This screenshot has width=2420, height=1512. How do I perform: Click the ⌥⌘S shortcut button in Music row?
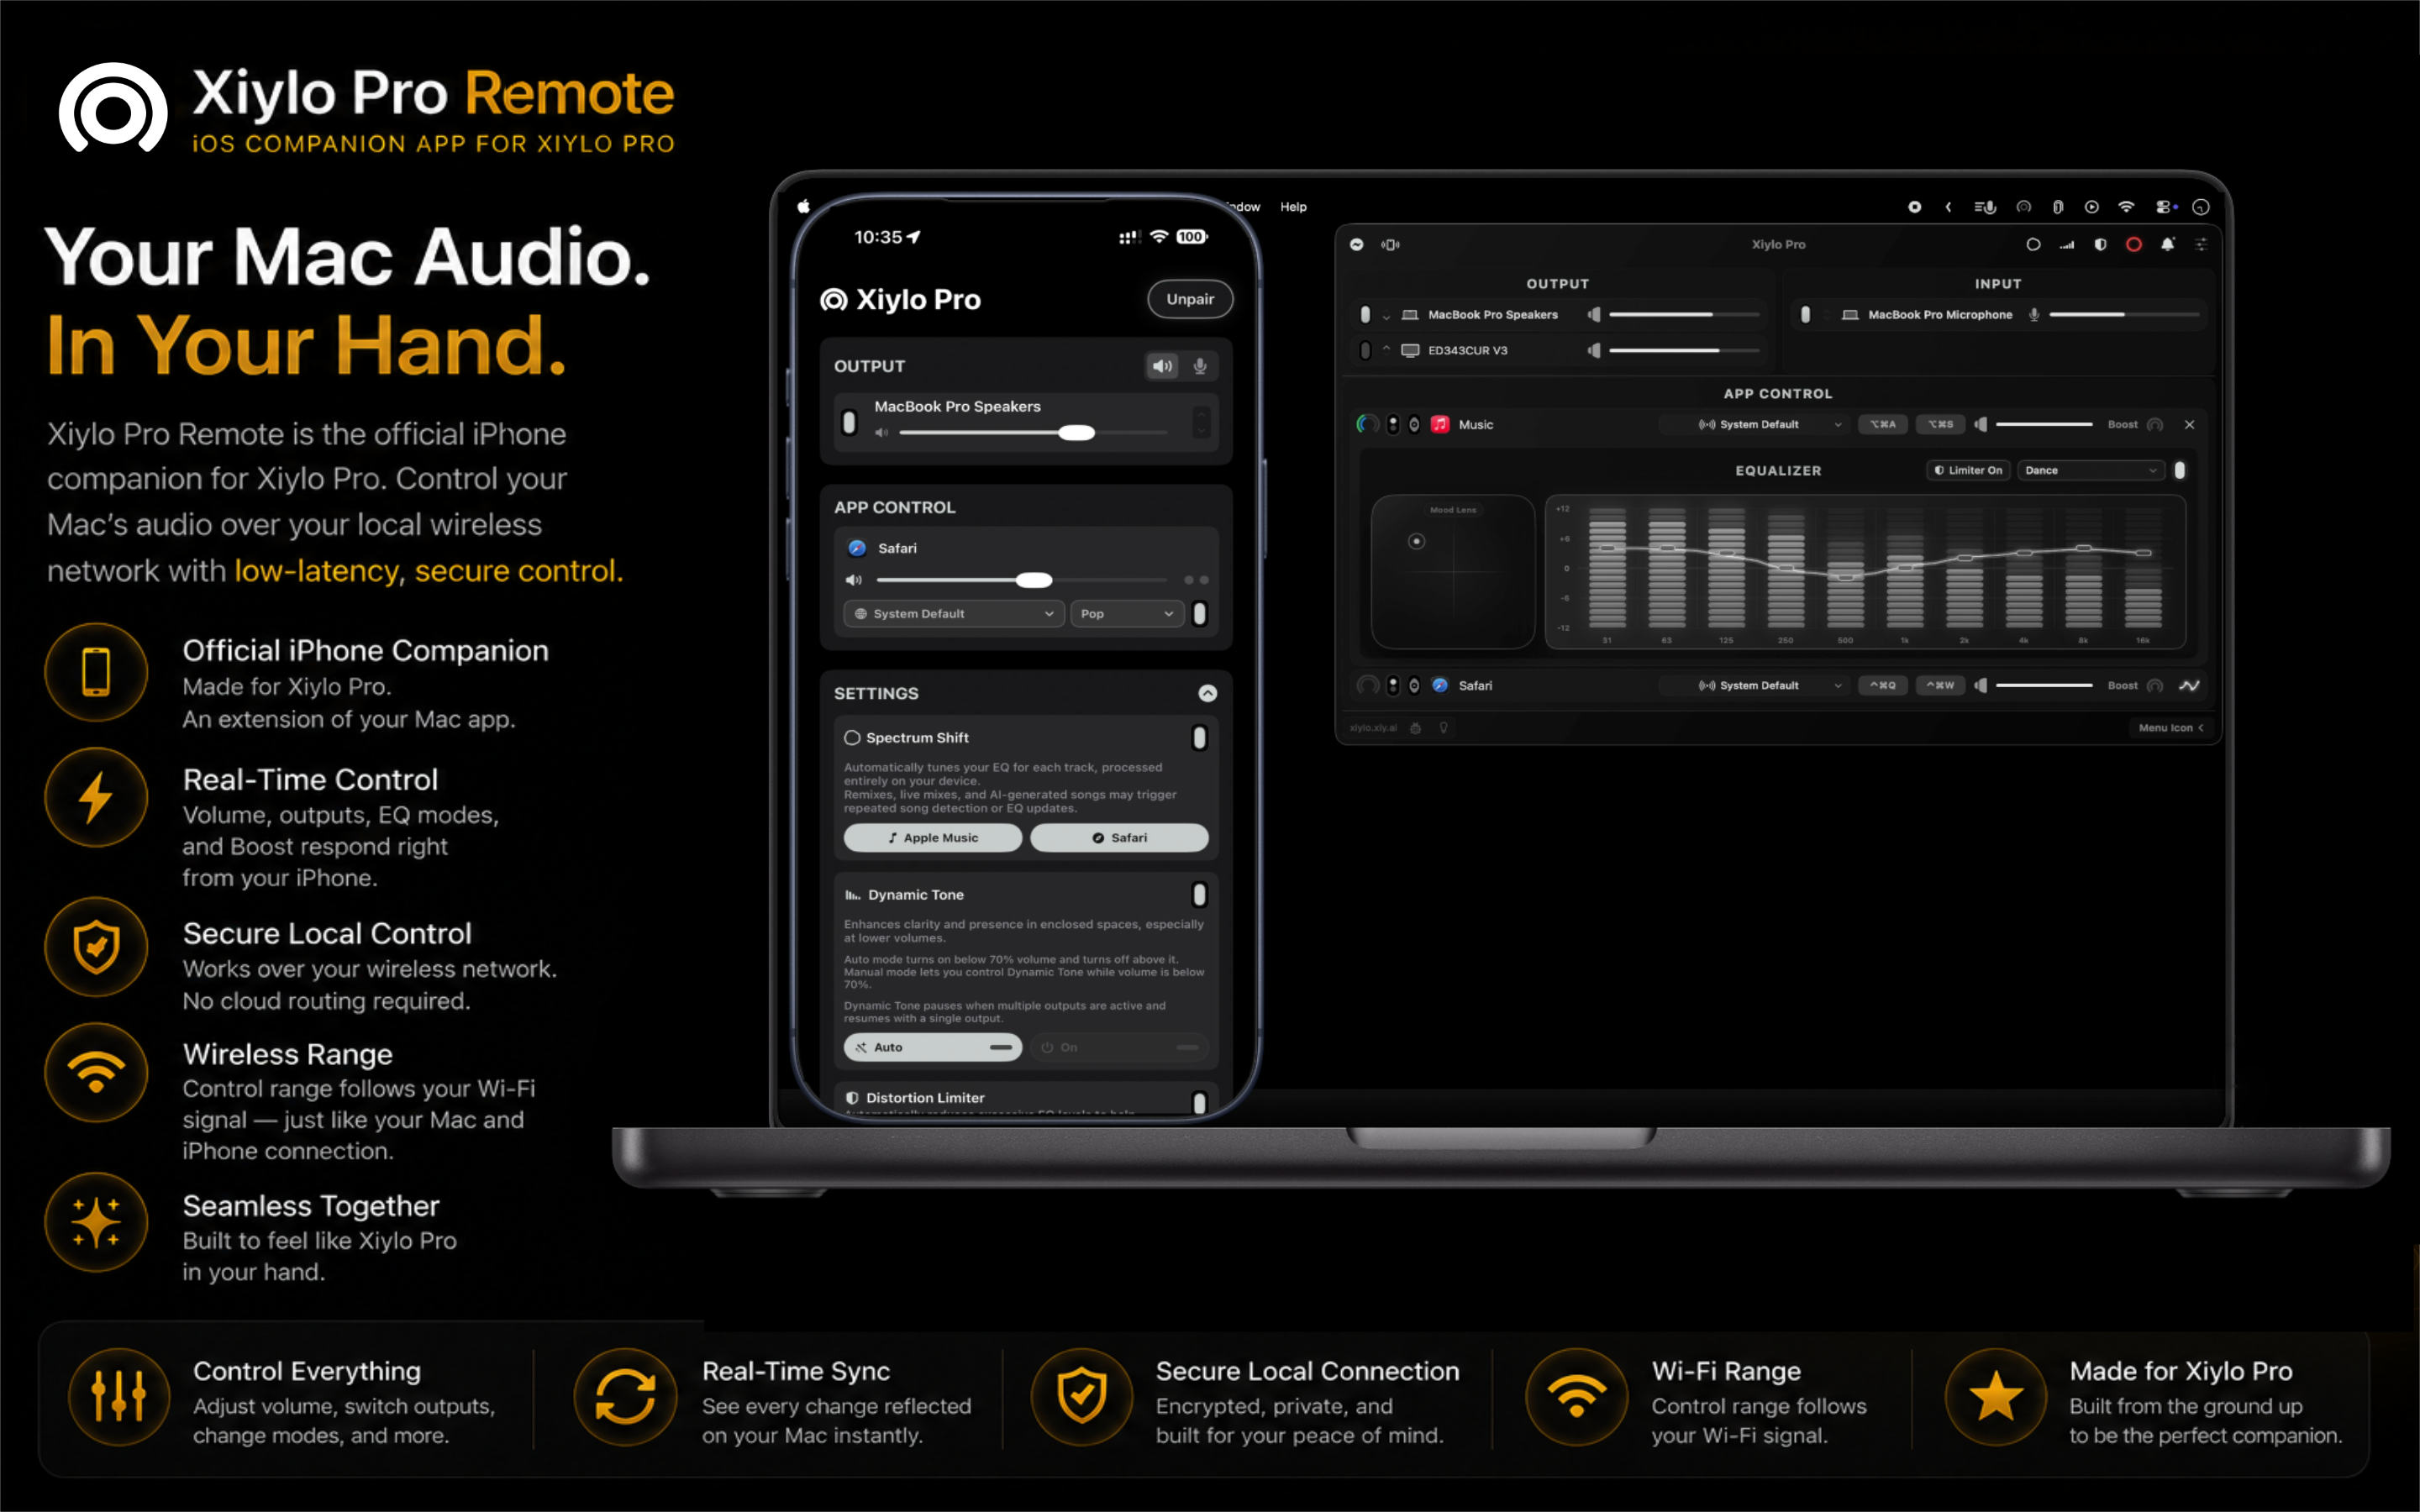click(1940, 425)
